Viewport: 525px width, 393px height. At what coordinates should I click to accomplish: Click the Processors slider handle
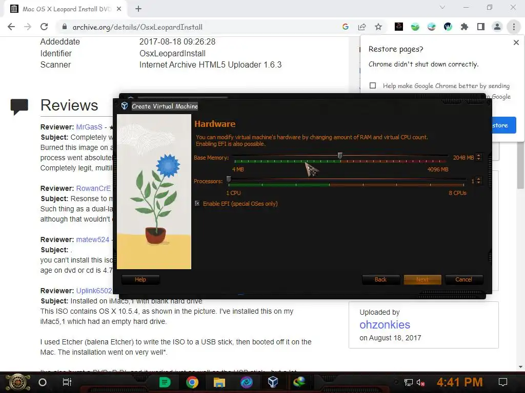tap(229, 180)
